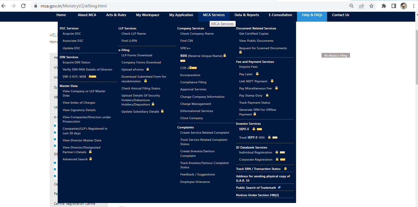Viewport: 418px width, 207px height.
Task: Click the external link icon beside Public Search of Trademark
Action: coord(279,188)
